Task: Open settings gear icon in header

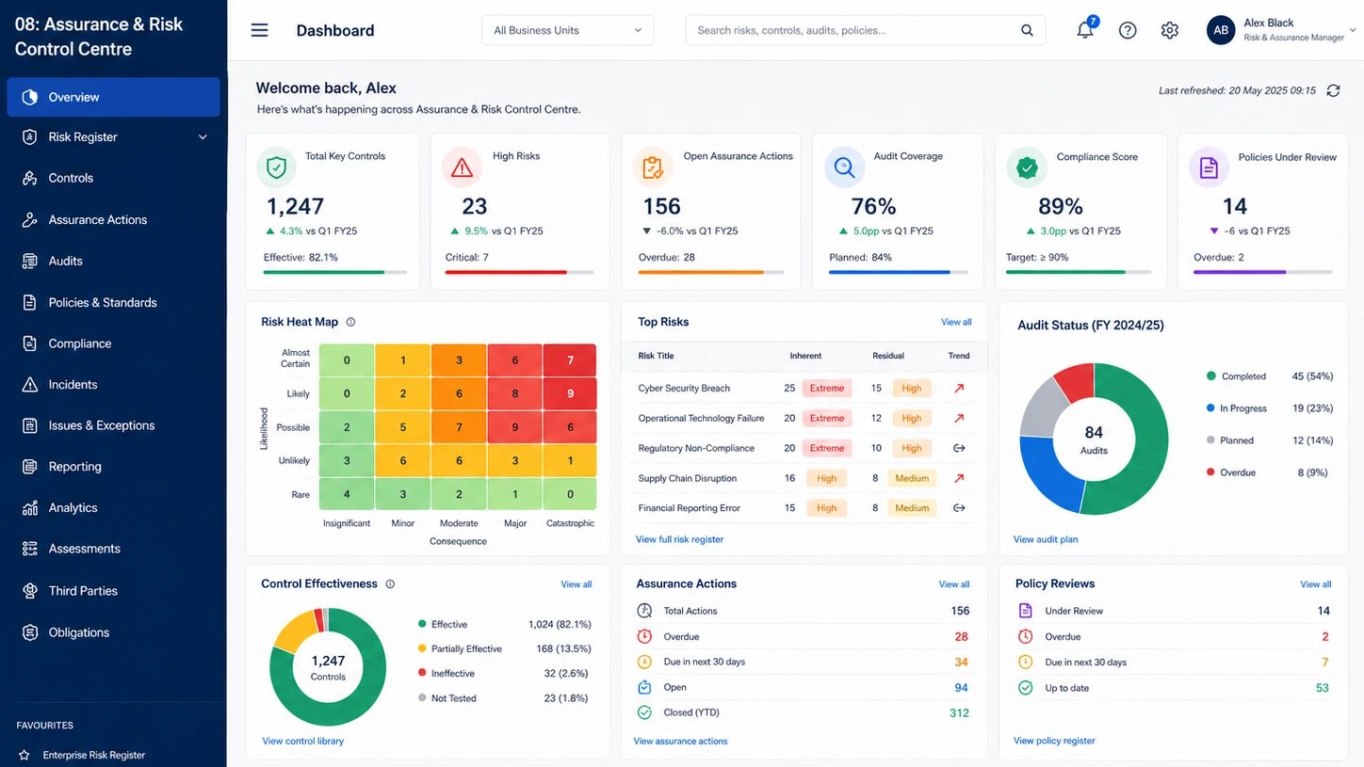Action: pos(1170,30)
